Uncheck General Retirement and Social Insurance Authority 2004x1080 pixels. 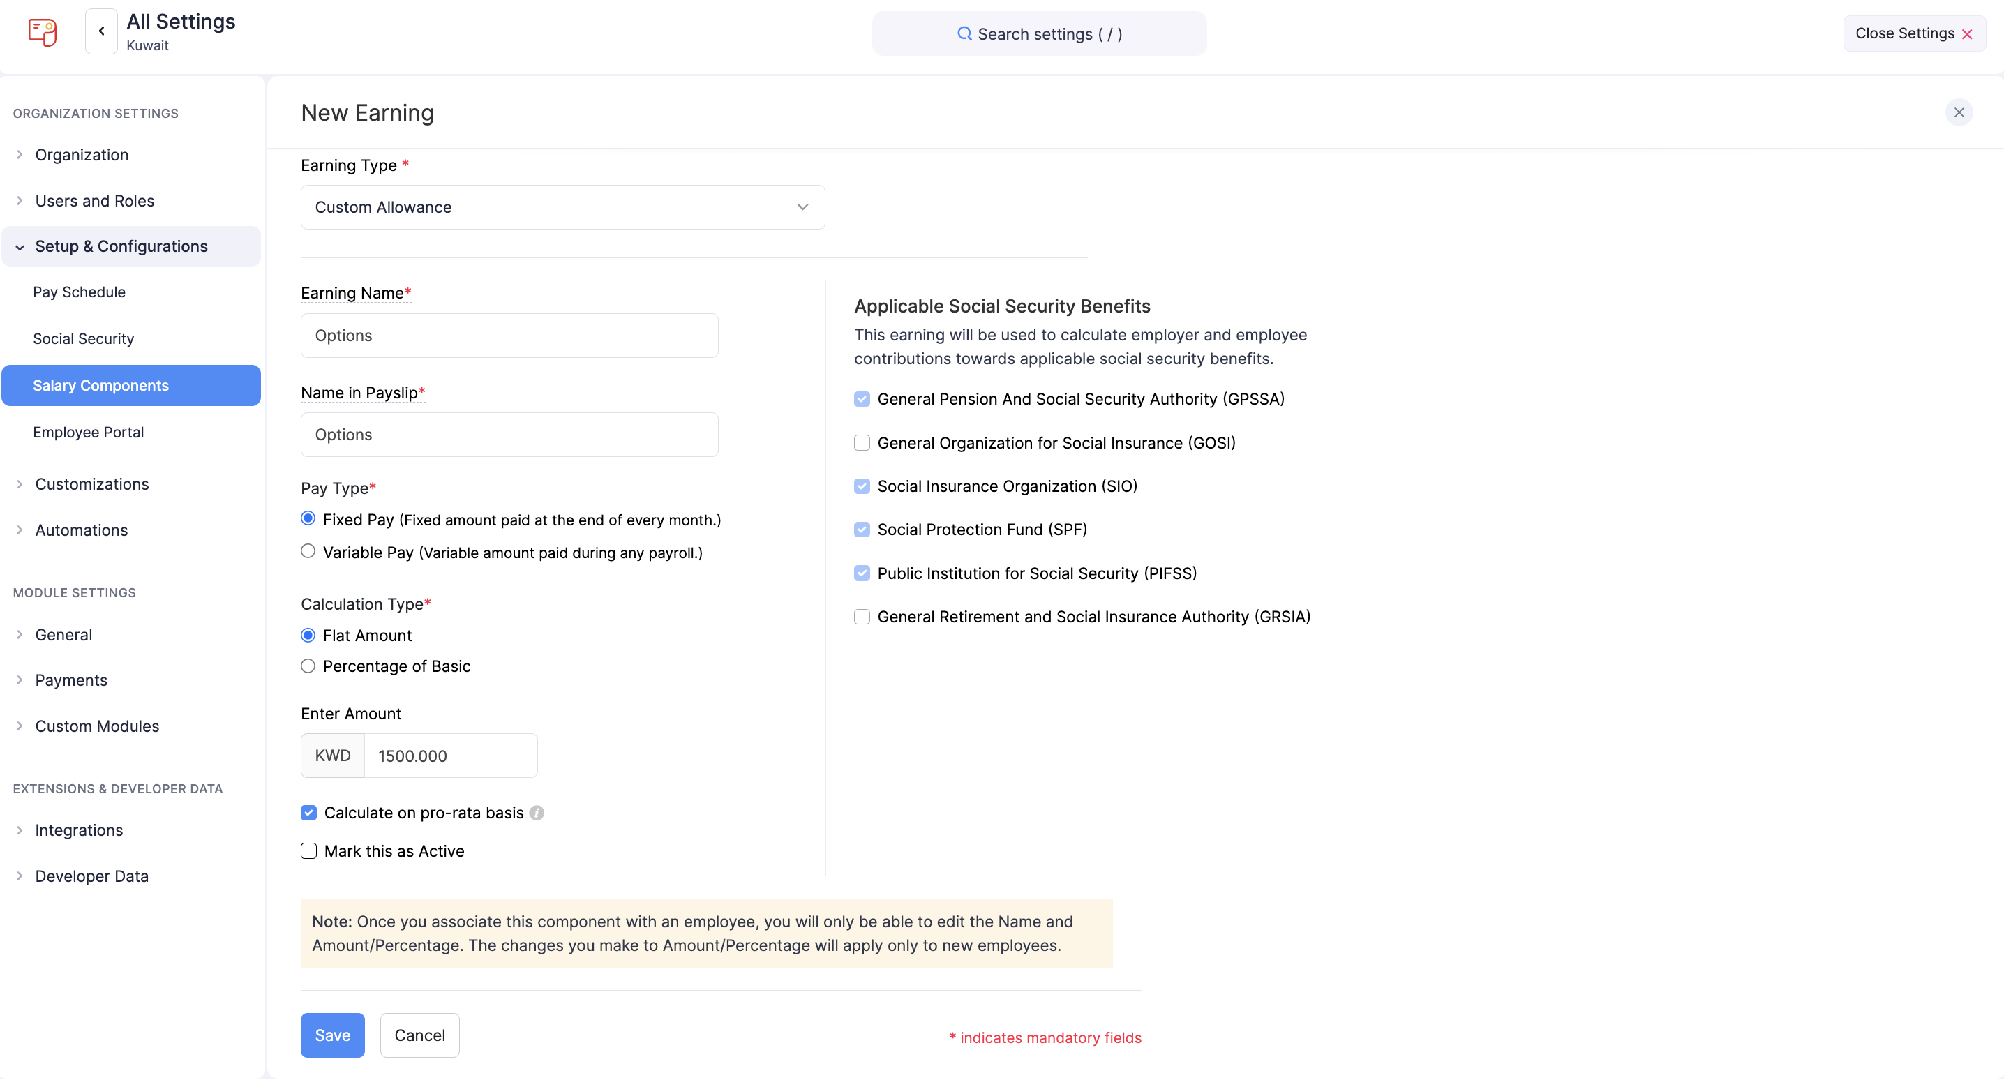pyautogui.click(x=861, y=616)
